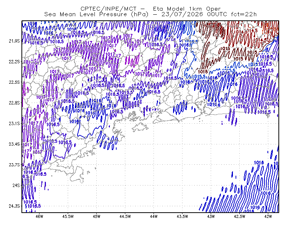Click the 24.3S latitude axis label

point(14,206)
